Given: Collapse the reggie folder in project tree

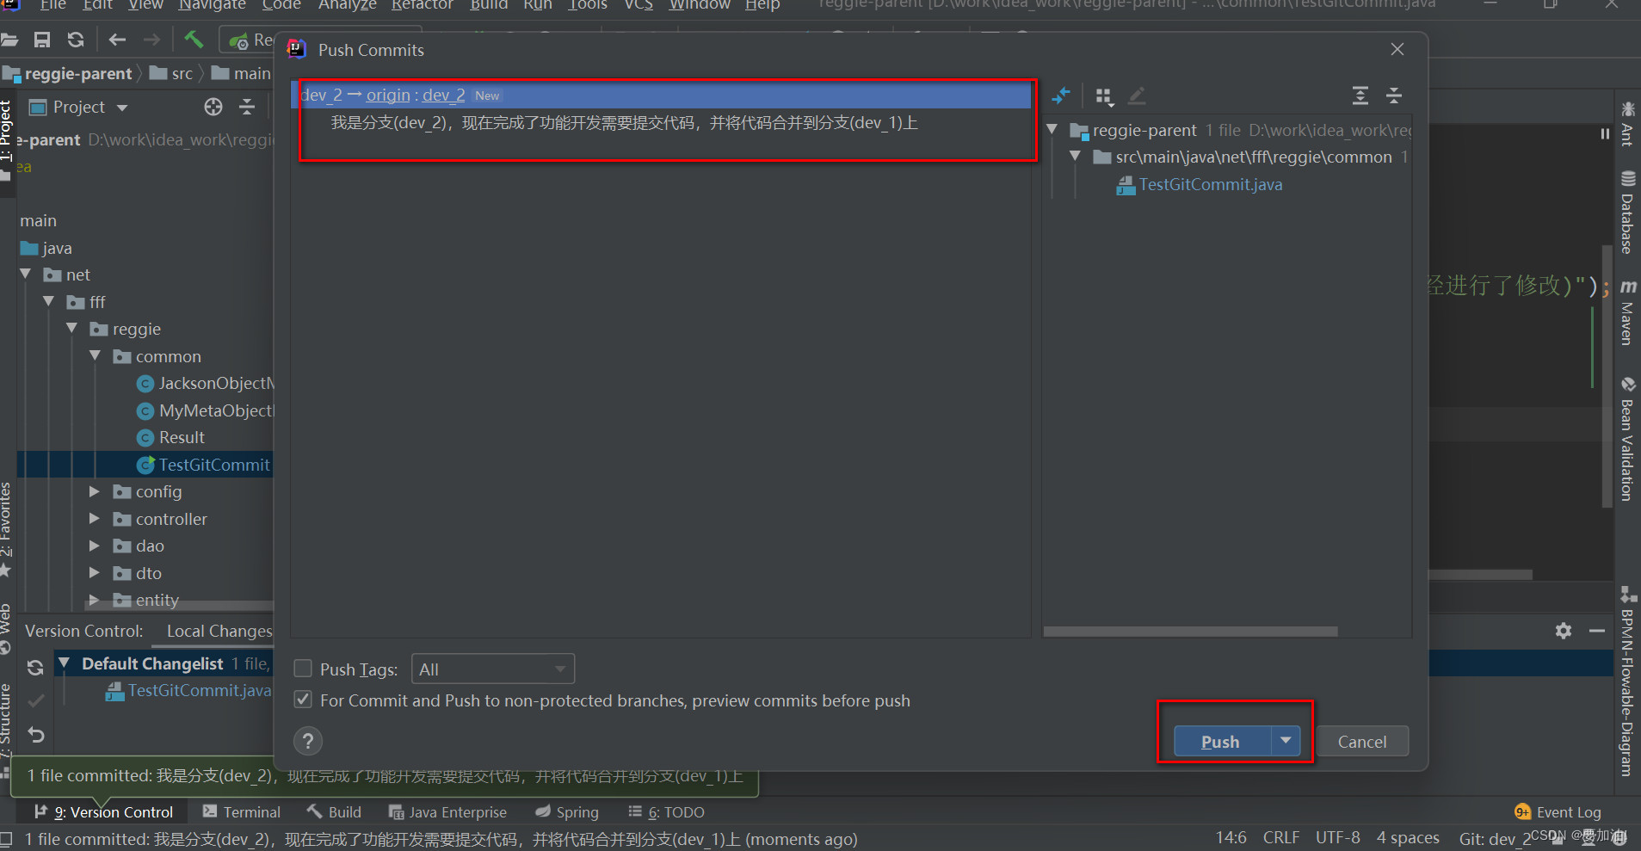Looking at the screenshot, I should pos(72,329).
